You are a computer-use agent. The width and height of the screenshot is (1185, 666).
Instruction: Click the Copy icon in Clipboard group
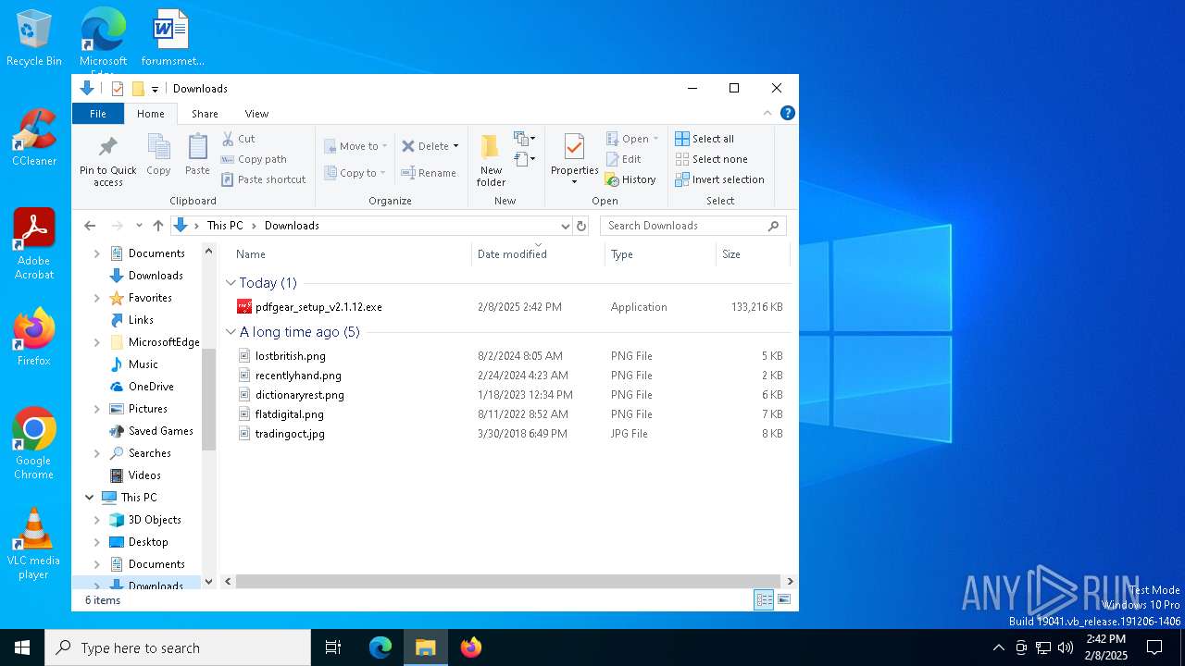click(158, 154)
